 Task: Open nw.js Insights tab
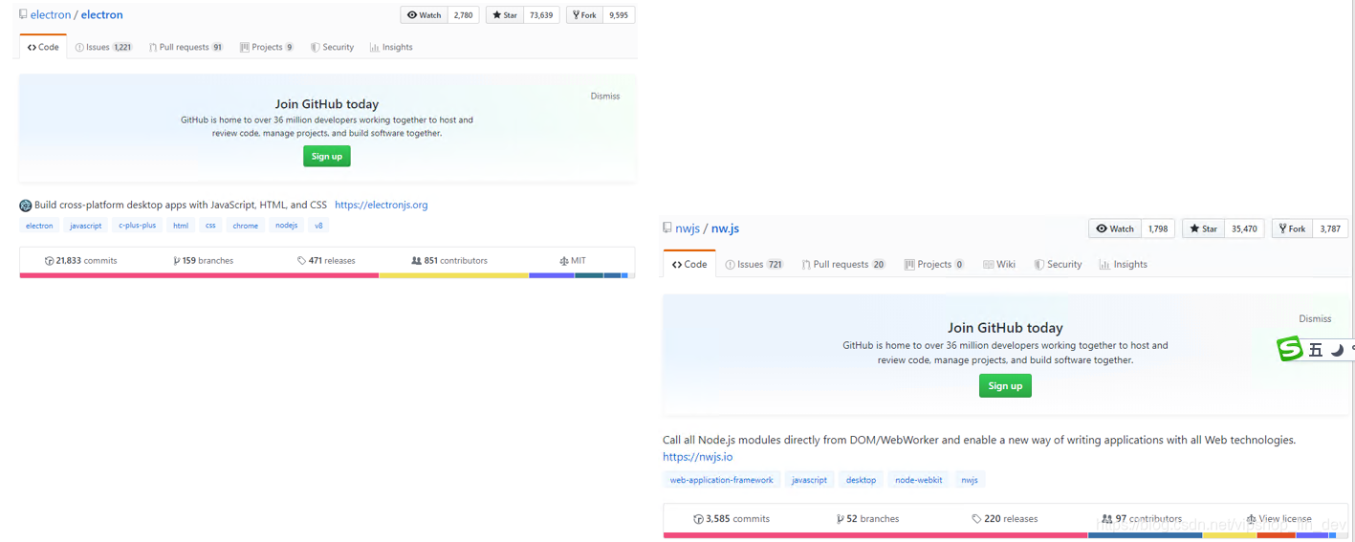1124,264
